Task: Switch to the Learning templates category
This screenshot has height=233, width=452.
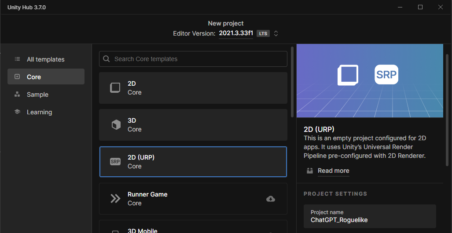Action: coord(46,112)
